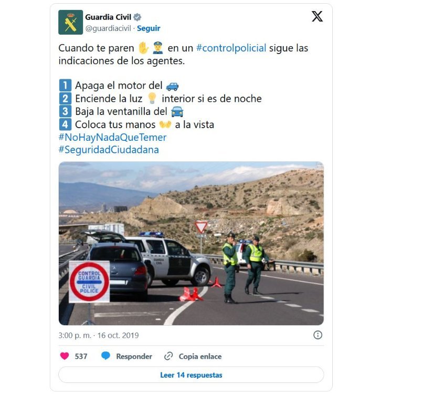Click the blue reply bubble icon
The height and width of the screenshot is (394, 433).
point(105,356)
